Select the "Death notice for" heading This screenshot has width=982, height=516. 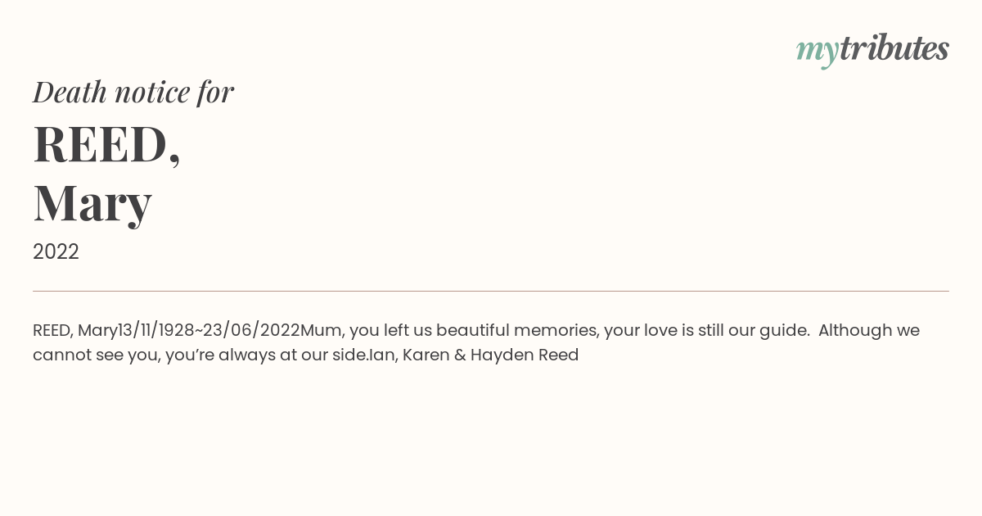pyautogui.click(x=133, y=93)
